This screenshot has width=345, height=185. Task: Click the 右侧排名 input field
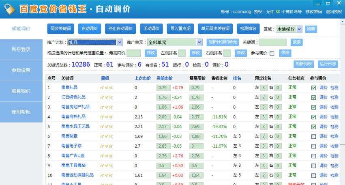click(x=227, y=53)
